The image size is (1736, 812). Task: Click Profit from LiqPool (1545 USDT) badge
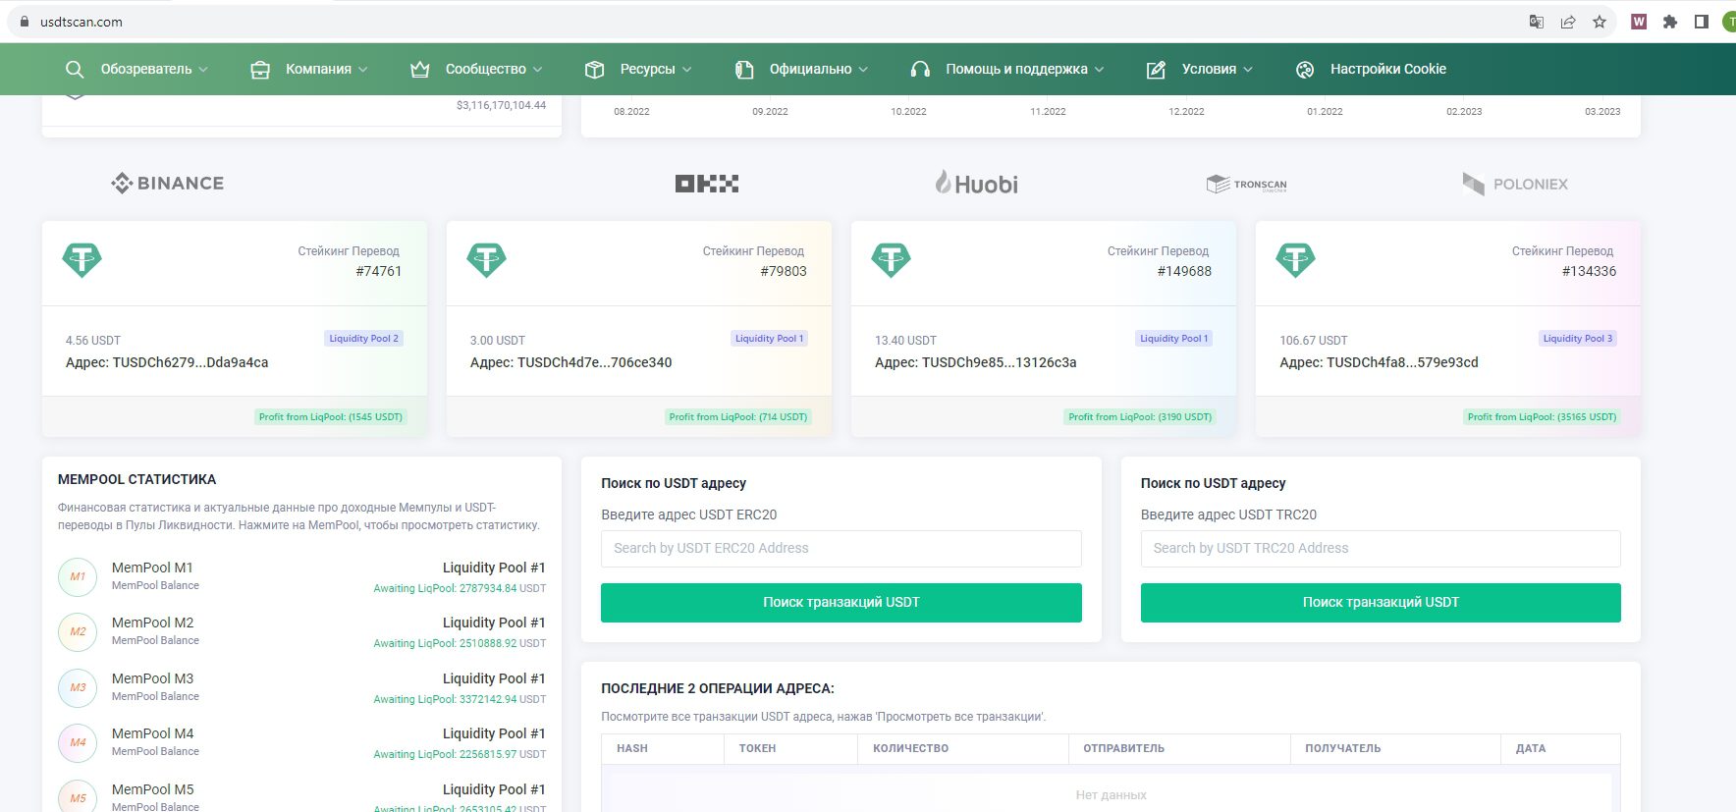pos(330,417)
